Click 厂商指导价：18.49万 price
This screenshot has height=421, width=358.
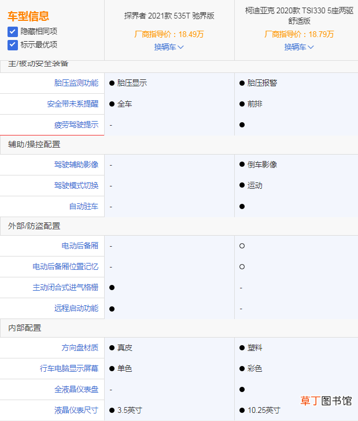pyautogui.click(x=169, y=34)
